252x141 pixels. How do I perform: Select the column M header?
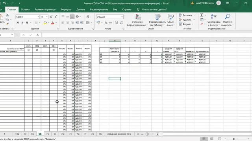(x=115, y=41)
